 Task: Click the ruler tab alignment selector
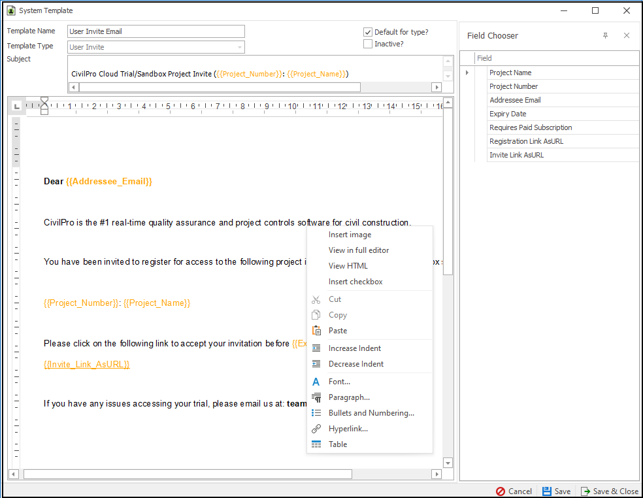17,106
